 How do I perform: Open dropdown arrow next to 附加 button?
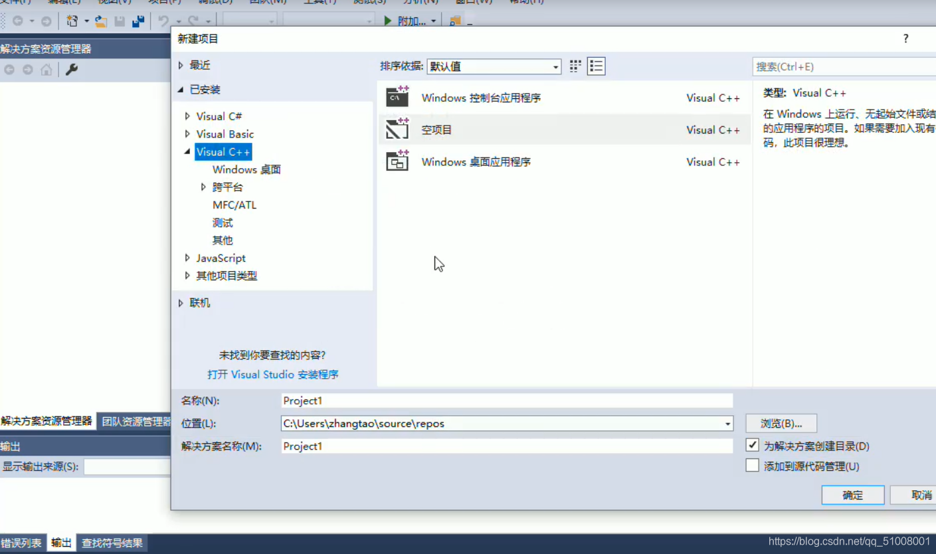point(434,21)
